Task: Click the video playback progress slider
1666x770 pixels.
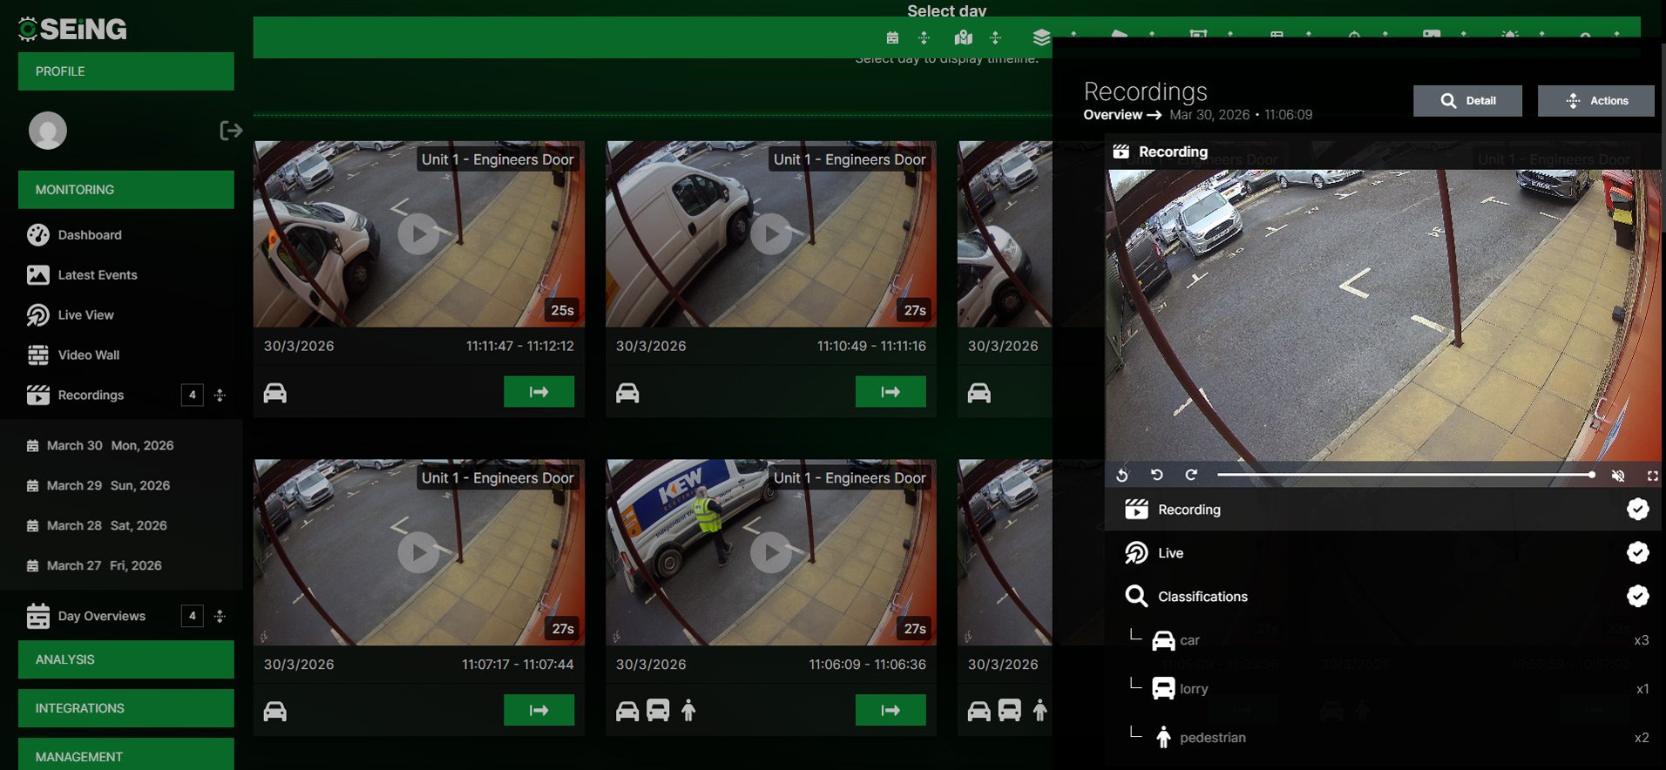Action: 1405,476
